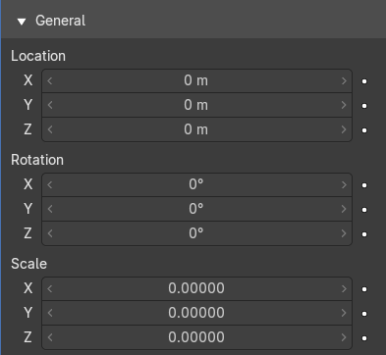Decrease Location Z with left arrow
386x355 pixels.
(x=50, y=129)
